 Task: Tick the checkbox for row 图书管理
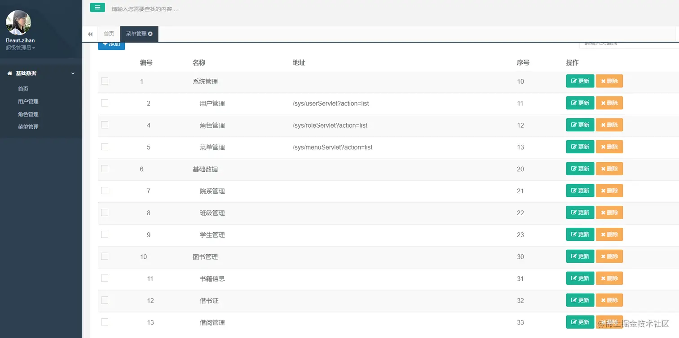[x=105, y=256]
